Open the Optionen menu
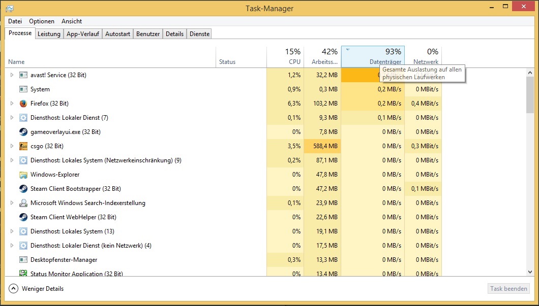 (x=42, y=21)
